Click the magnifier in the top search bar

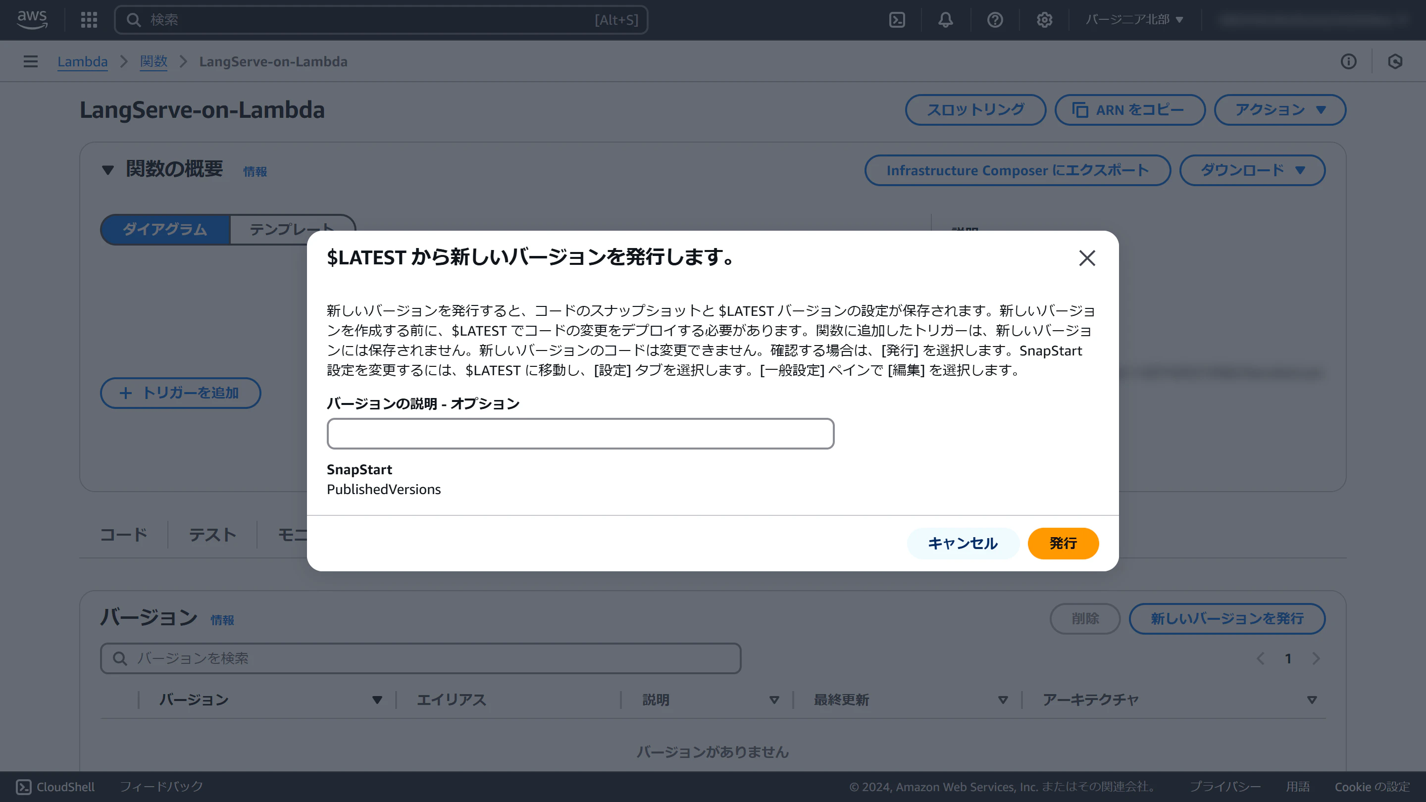pos(133,20)
